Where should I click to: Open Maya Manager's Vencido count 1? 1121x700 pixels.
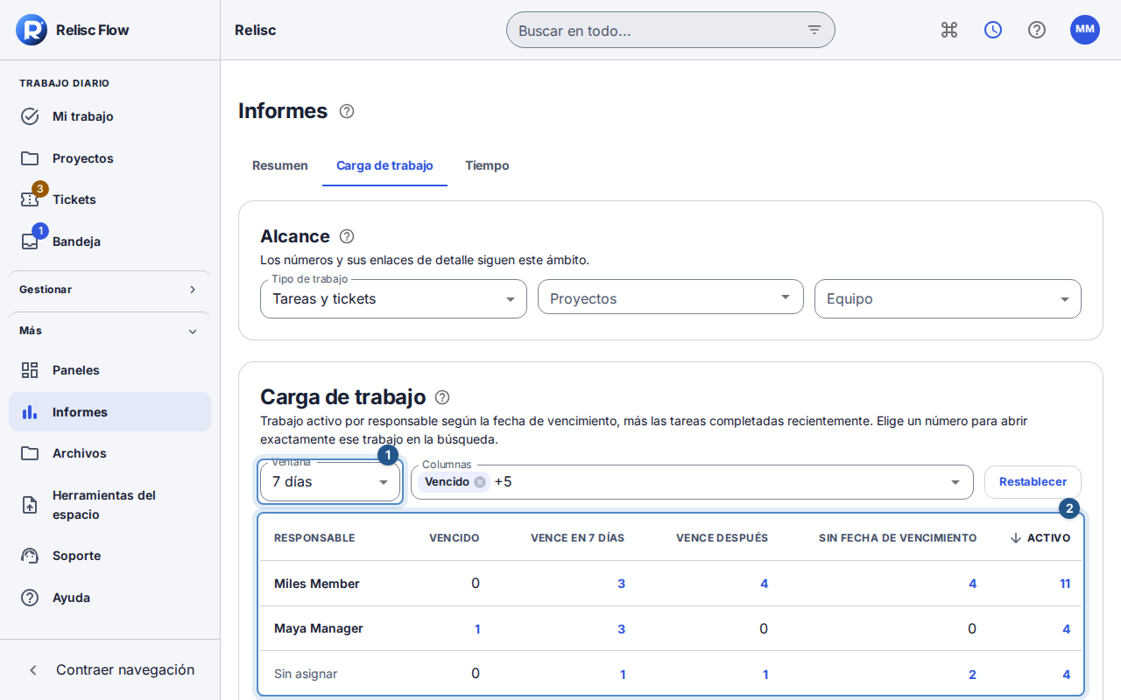[477, 629]
